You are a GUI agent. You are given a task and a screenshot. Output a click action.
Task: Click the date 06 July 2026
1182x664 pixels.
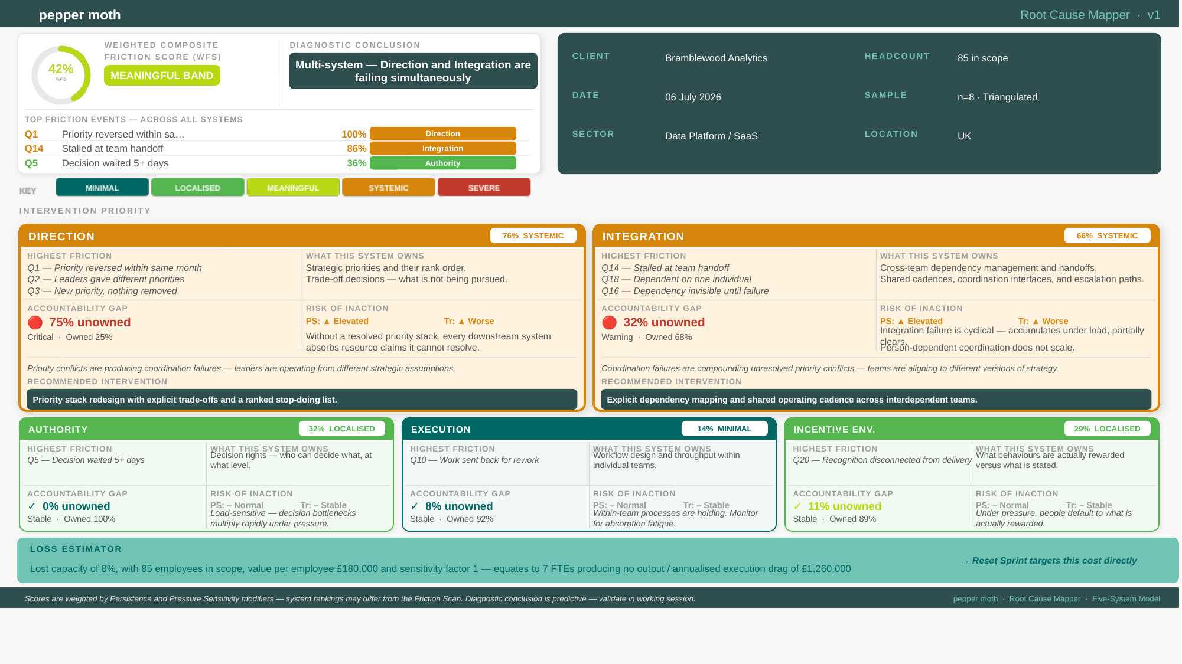(693, 97)
